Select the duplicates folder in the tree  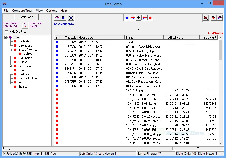click(x=25, y=41)
